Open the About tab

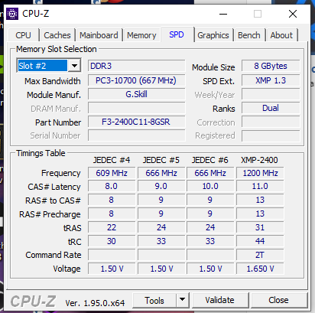[x=281, y=35]
